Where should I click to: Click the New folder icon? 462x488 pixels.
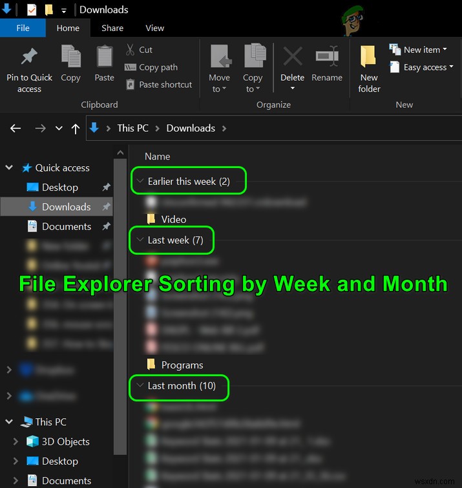tap(368, 56)
